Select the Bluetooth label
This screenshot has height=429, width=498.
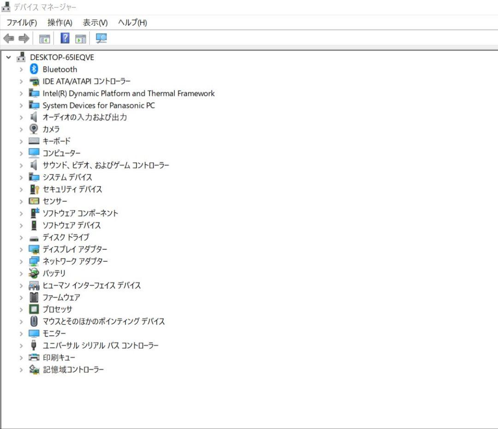pyautogui.click(x=59, y=69)
